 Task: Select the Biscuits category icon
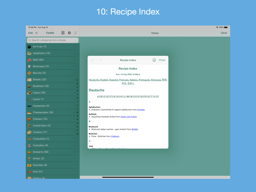coord(29,73)
